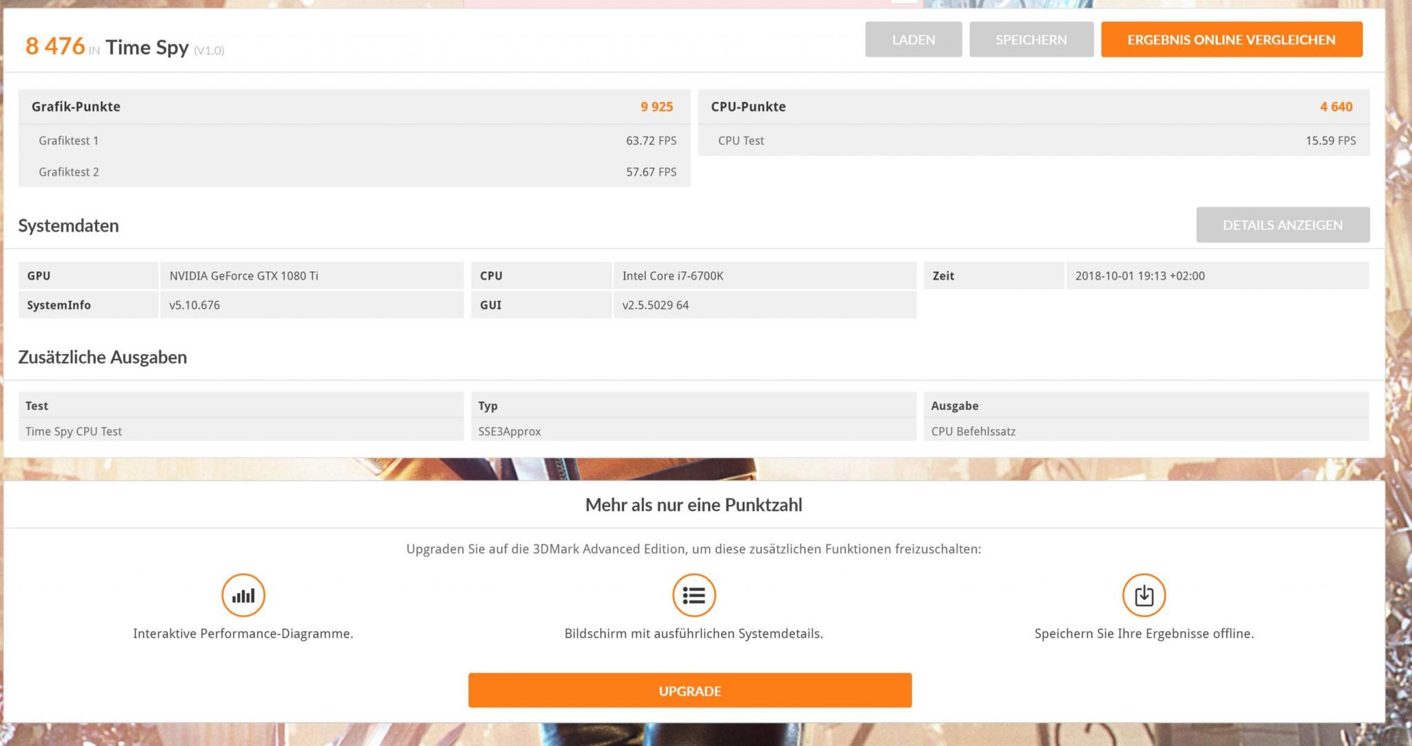This screenshot has width=1412, height=746.
Task: Click the Time Spy title text
Action: pos(147,47)
